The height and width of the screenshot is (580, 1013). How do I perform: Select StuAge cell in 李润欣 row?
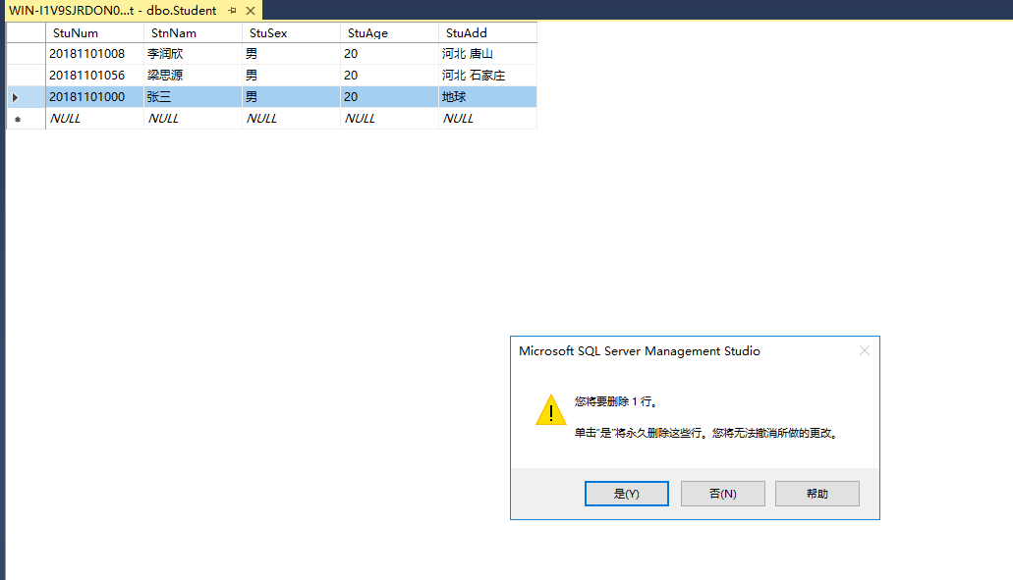pyautogui.click(x=389, y=54)
